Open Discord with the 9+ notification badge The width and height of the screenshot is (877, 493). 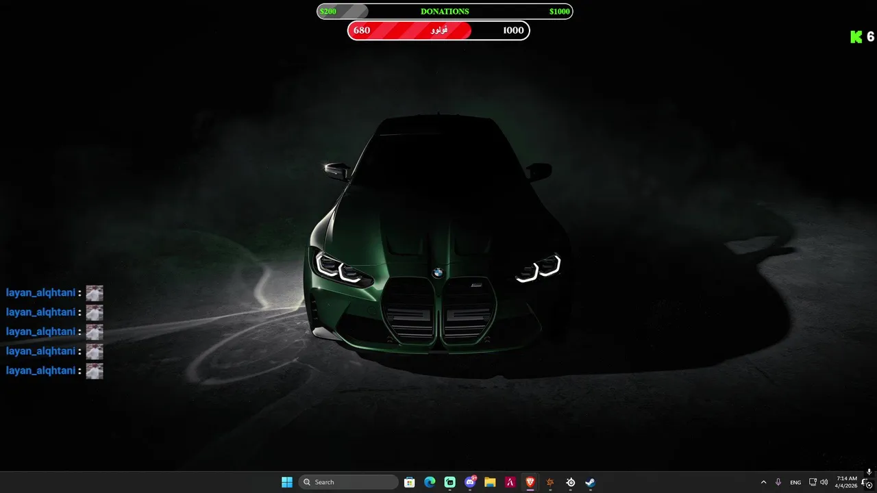[470, 482]
